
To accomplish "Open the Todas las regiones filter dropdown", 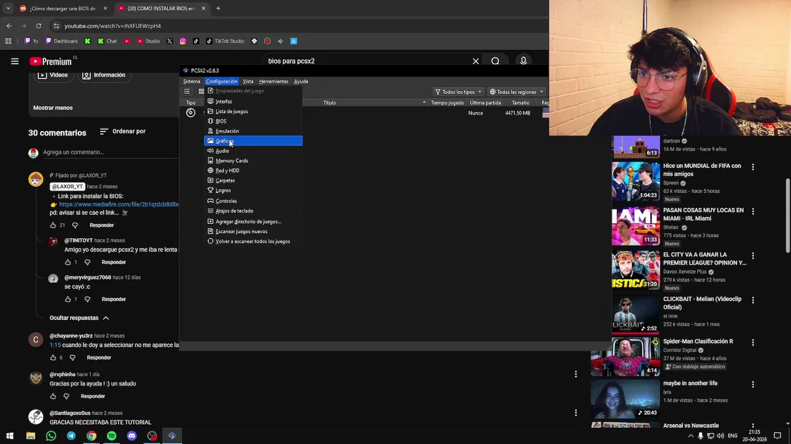I will [x=517, y=92].
